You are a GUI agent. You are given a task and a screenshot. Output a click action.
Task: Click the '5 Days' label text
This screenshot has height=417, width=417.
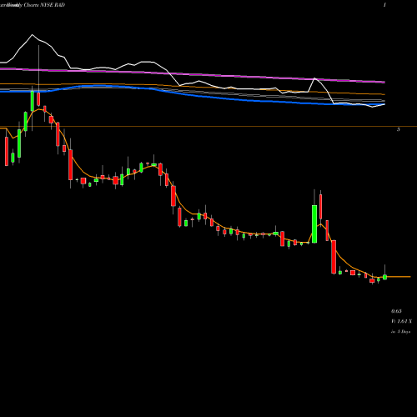(404, 332)
